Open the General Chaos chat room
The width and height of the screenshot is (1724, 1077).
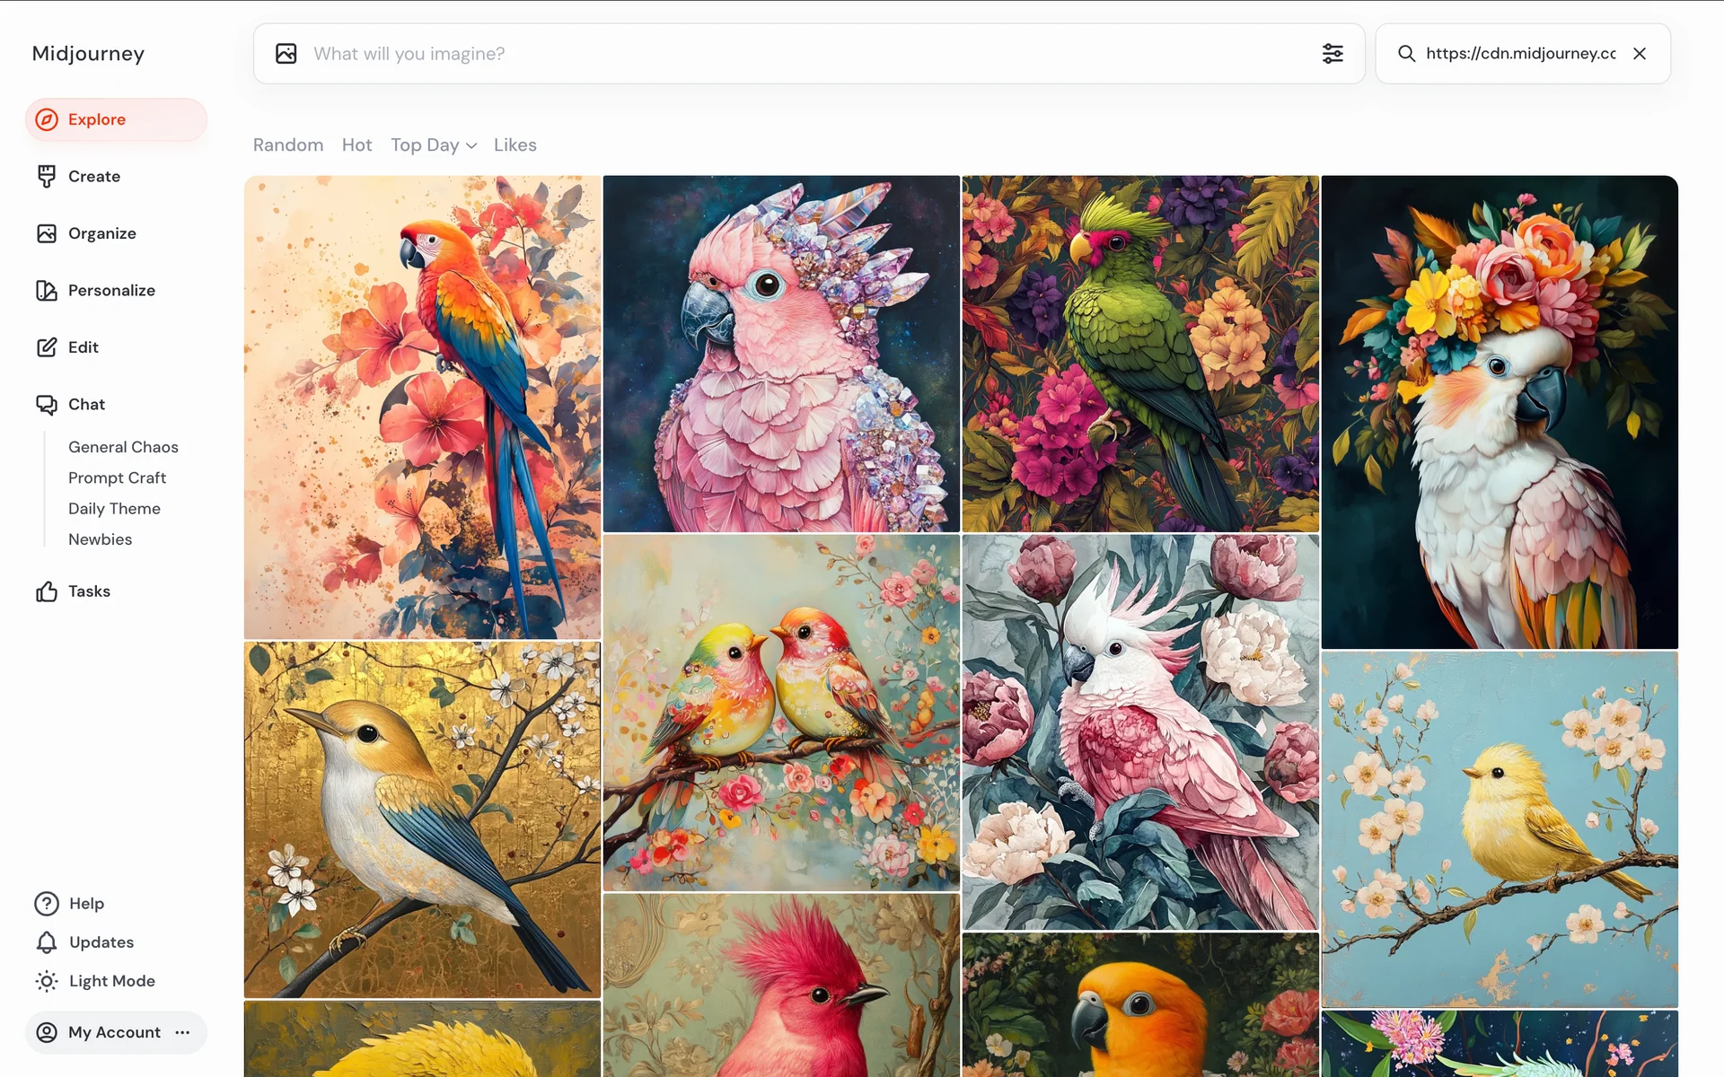tap(123, 447)
